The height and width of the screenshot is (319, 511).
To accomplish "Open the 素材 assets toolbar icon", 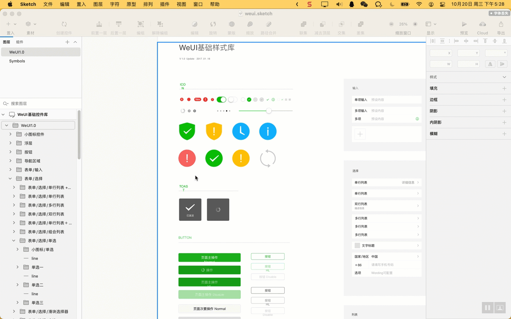I will (x=28, y=24).
